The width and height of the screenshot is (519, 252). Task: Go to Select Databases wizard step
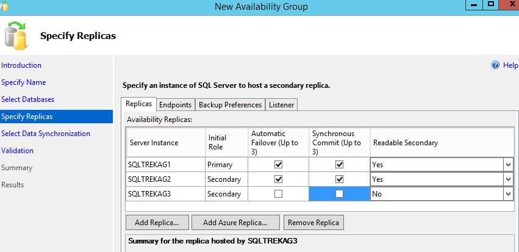(27, 99)
